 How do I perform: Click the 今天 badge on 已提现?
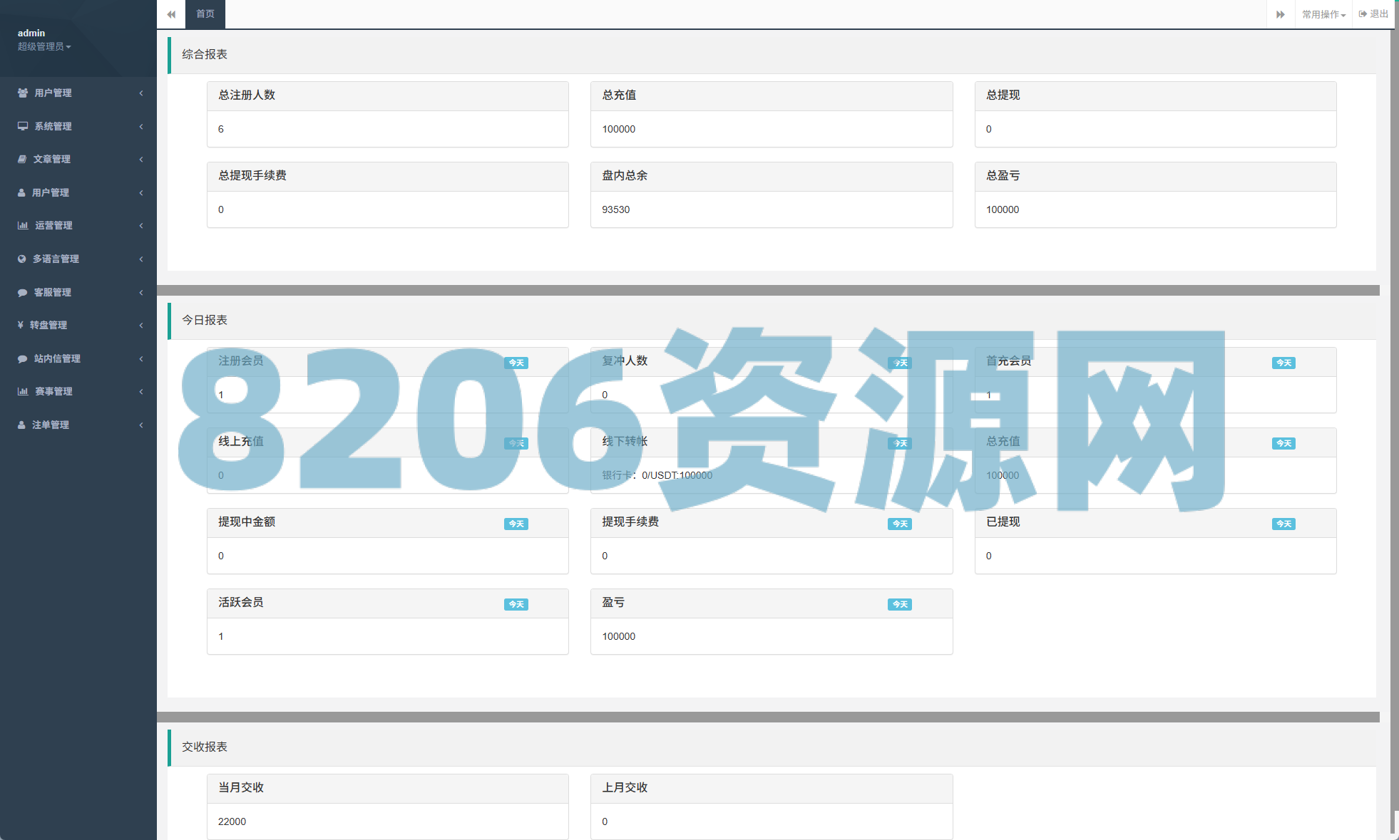1283,524
